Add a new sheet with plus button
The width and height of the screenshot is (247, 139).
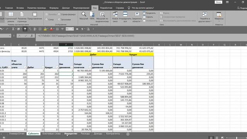point(128,134)
